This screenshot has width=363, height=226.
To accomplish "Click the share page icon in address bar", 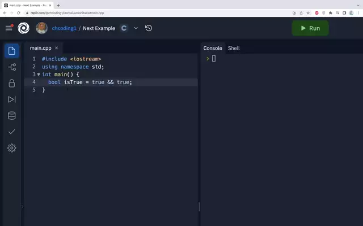I will point(301,13).
